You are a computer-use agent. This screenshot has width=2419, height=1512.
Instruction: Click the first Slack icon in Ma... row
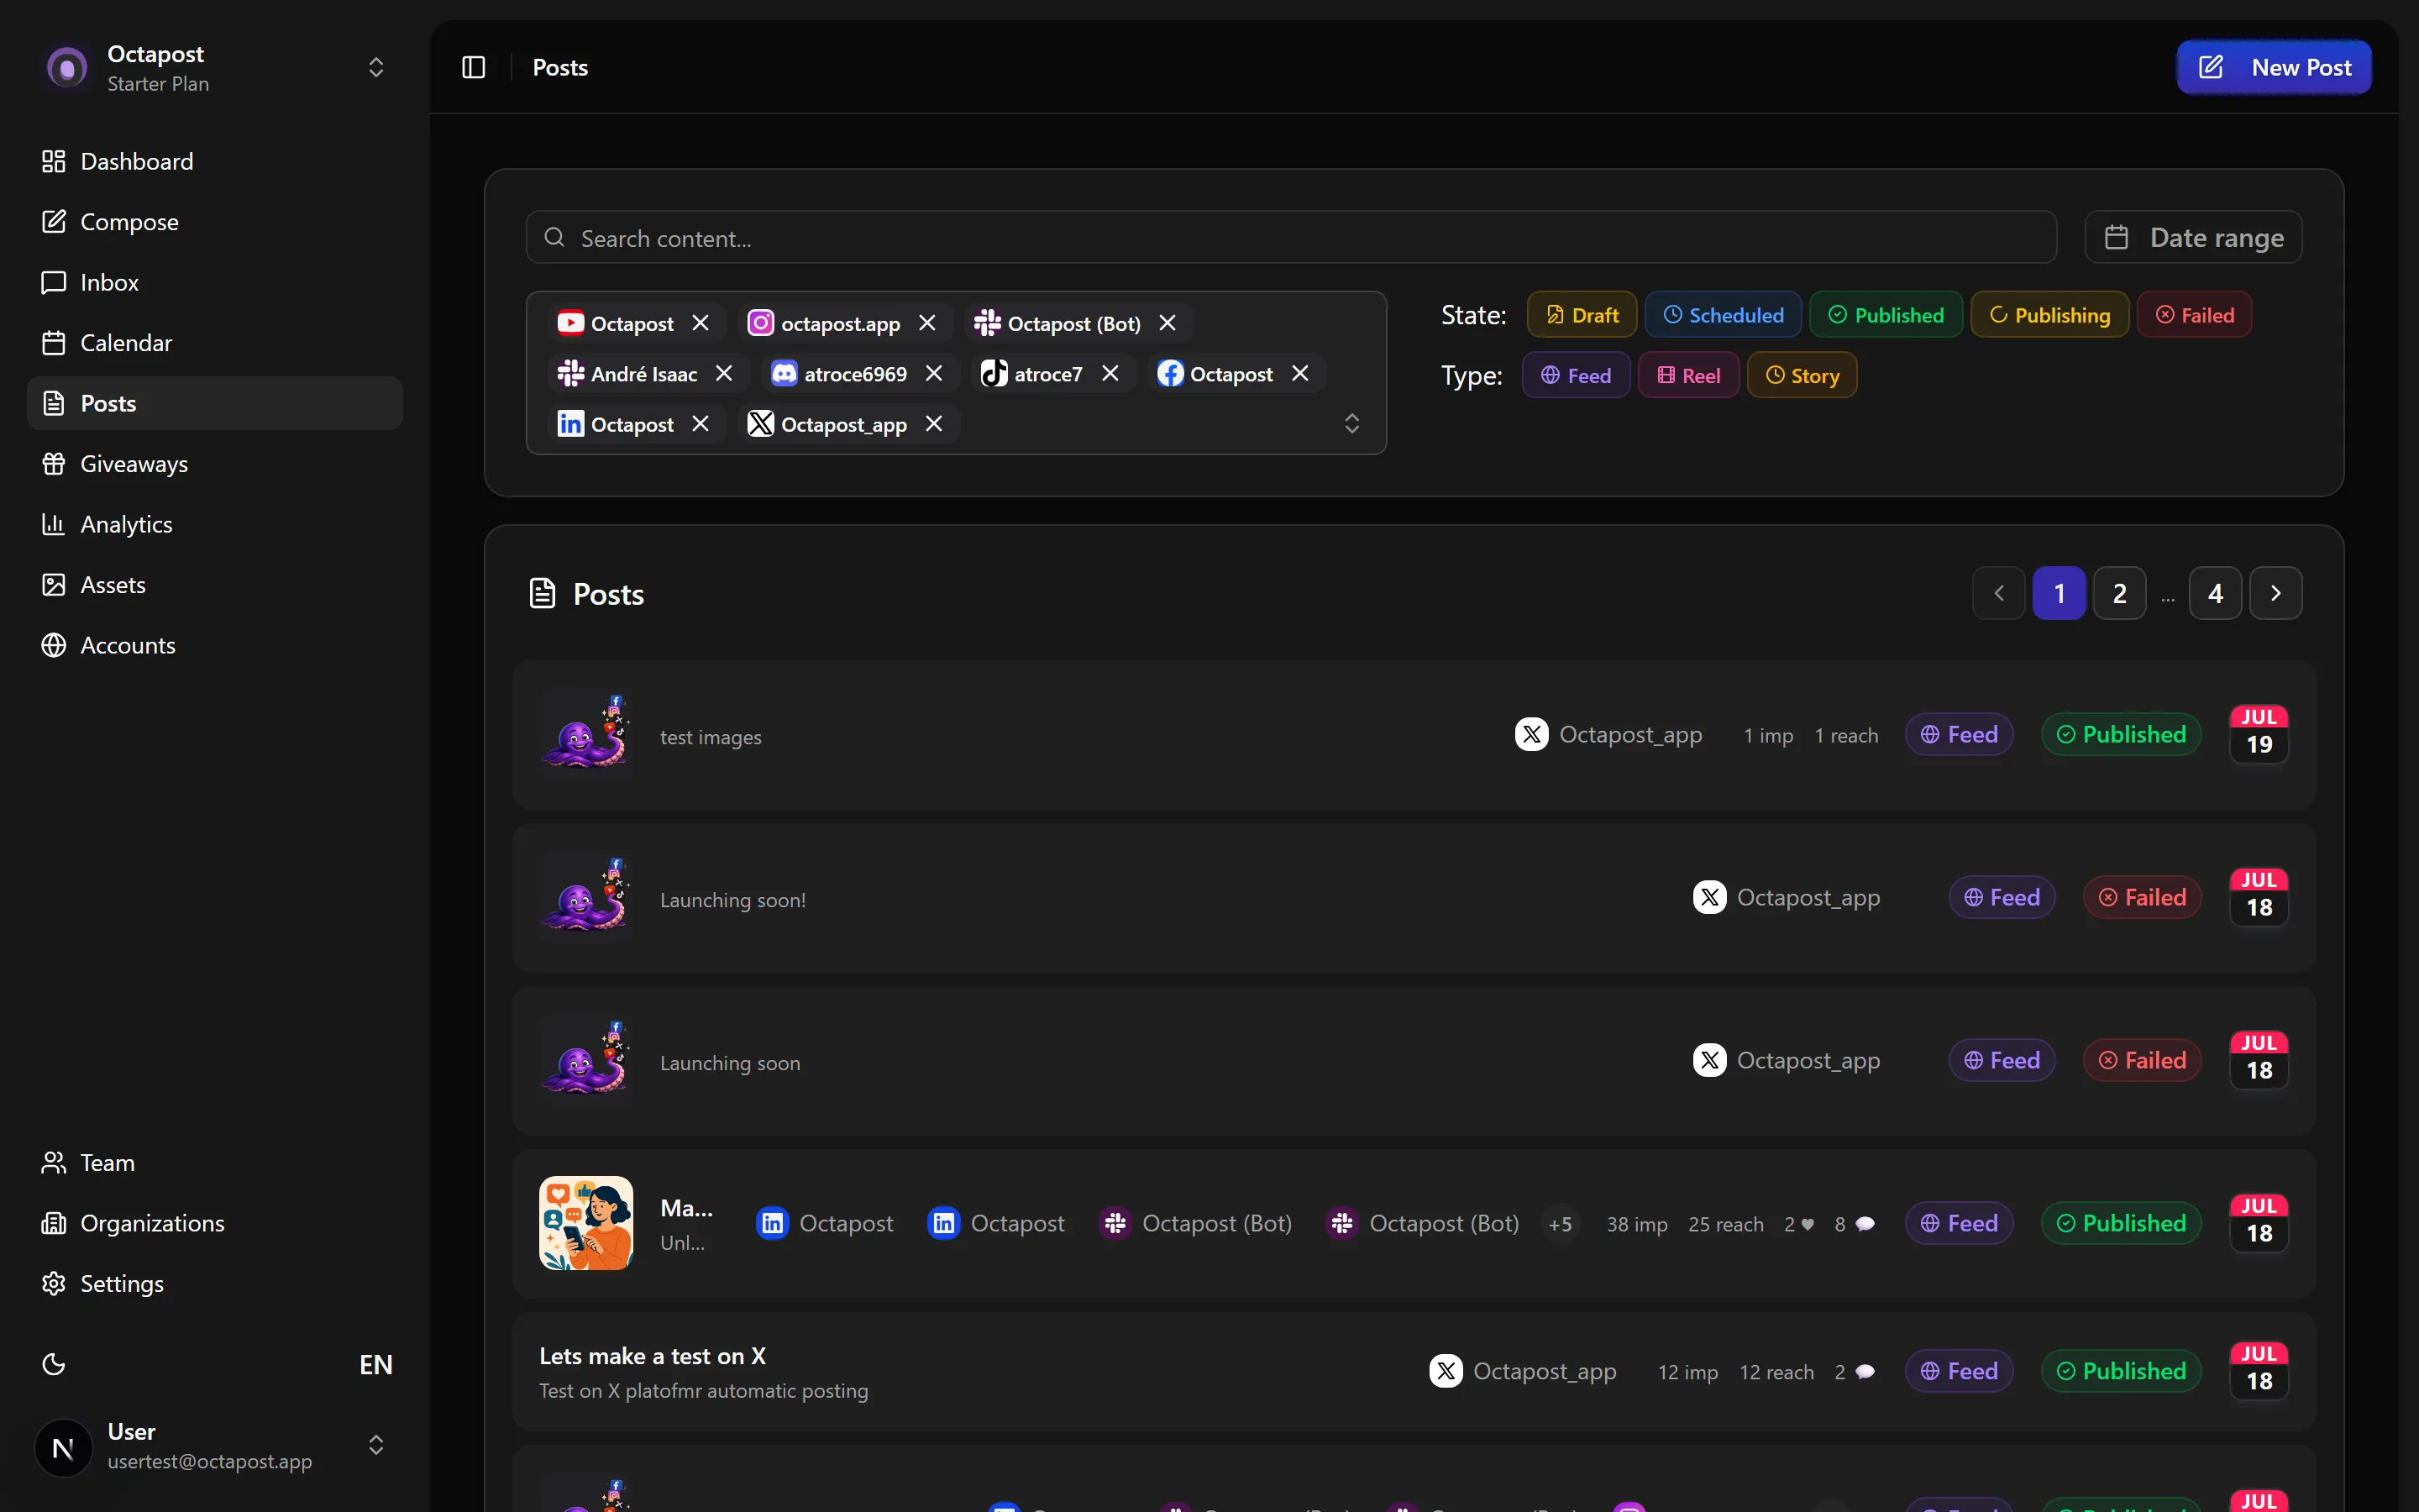pos(1115,1223)
